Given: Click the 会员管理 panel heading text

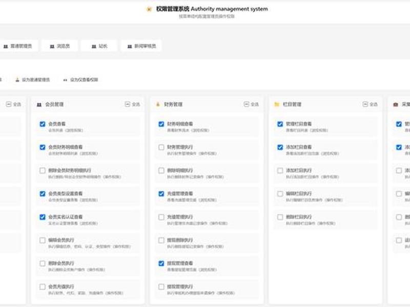Looking at the screenshot, I should pos(54,104).
